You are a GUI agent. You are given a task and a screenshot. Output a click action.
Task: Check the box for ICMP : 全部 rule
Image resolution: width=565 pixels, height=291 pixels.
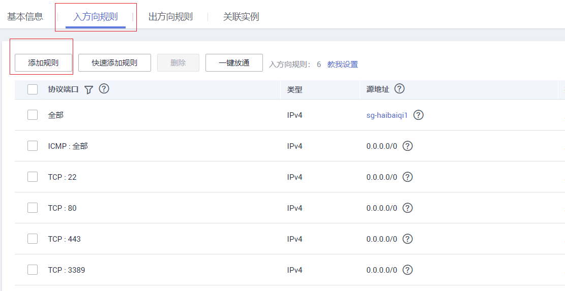click(33, 146)
